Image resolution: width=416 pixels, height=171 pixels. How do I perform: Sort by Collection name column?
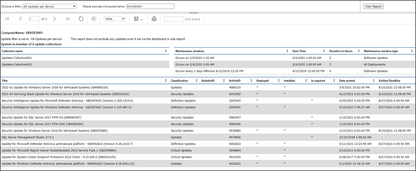point(165,51)
